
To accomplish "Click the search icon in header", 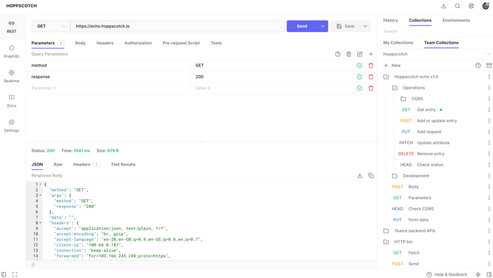I will coord(457,6).
